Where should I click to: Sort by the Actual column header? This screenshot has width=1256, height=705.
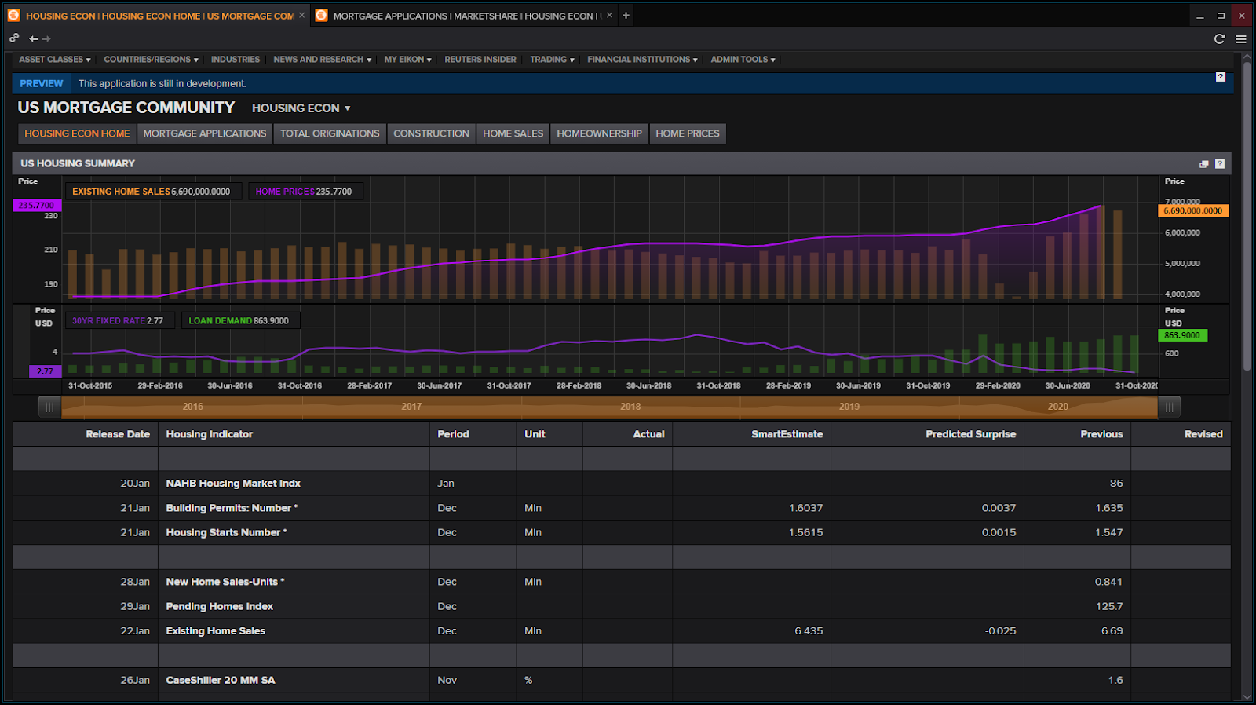coord(628,434)
